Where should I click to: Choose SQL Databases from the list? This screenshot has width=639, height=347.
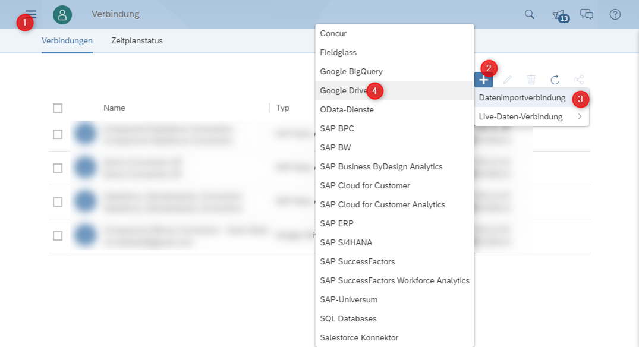click(x=395, y=318)
